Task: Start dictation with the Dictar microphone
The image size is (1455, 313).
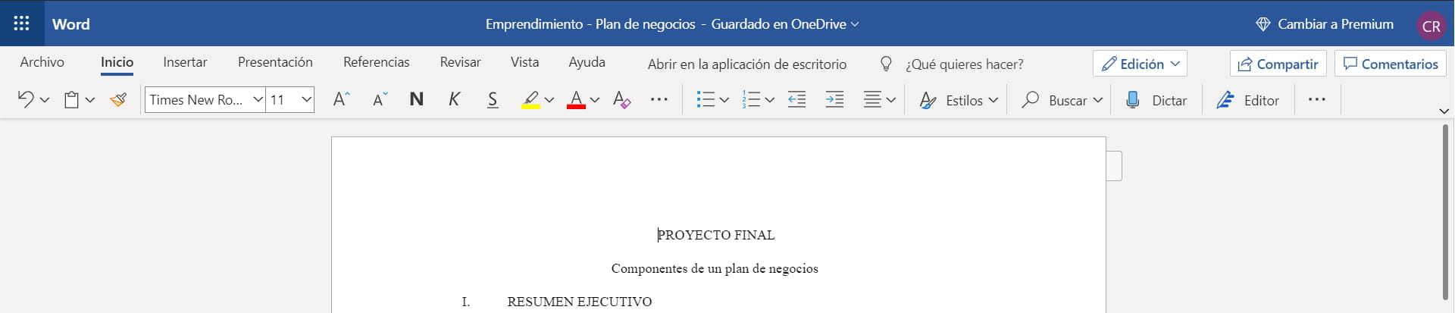Action: [x=1156, y=100]
